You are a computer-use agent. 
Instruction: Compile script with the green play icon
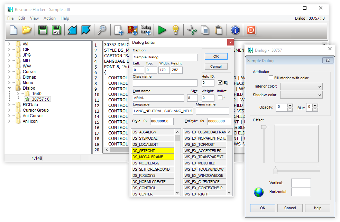[x=162, y=30]
